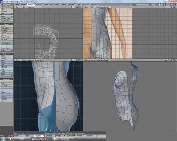This screenshot has height=141, width=177.
Task: Activate the highlighted second layer button
Action: (x=159, y=4)
